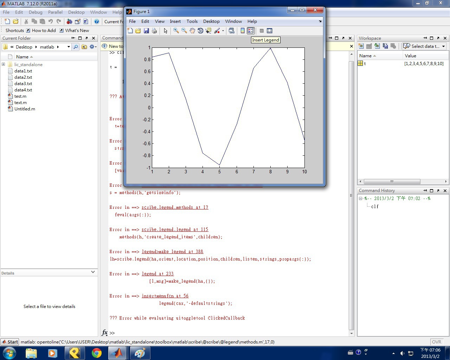Select the Pan hand tool
Viewport: 450px width, 360px height.
pos(192,31)
